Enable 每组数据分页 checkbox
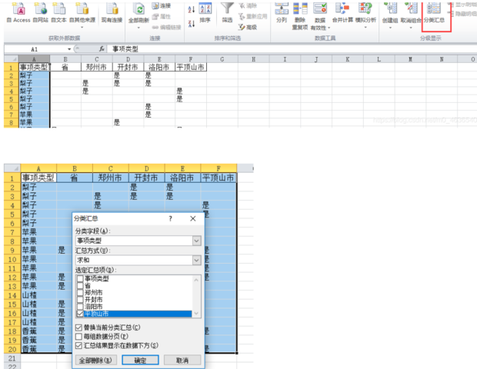 click(x=78, y=337)
